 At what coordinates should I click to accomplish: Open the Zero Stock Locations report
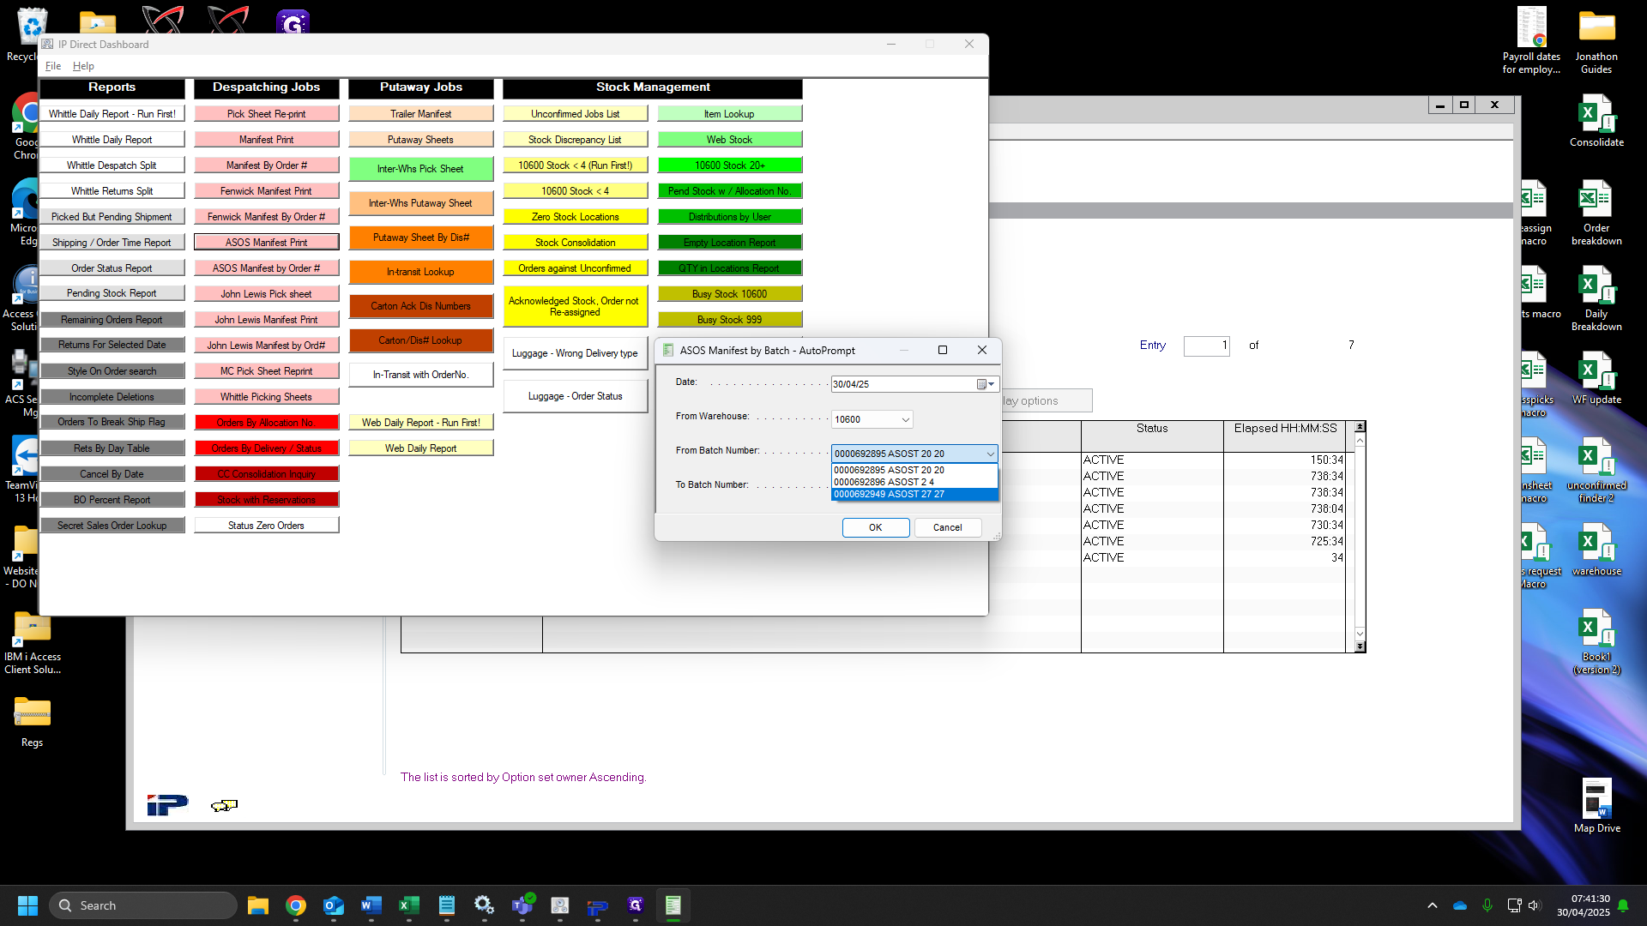click(x=575, y=217)
